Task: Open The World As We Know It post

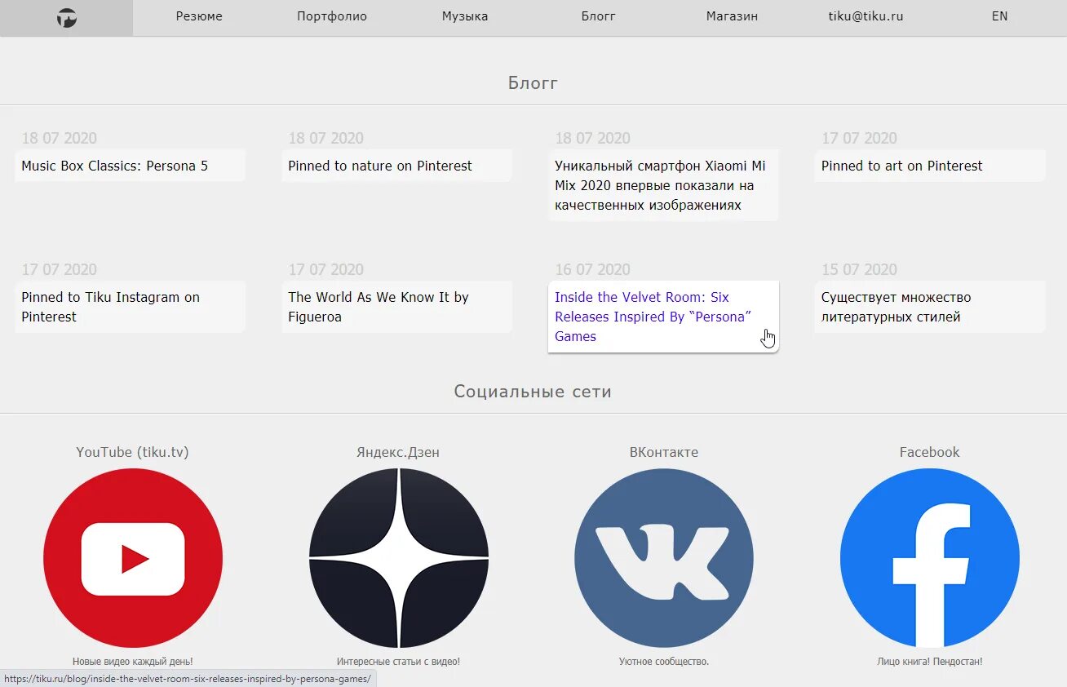Action: [x=396, y=307]
